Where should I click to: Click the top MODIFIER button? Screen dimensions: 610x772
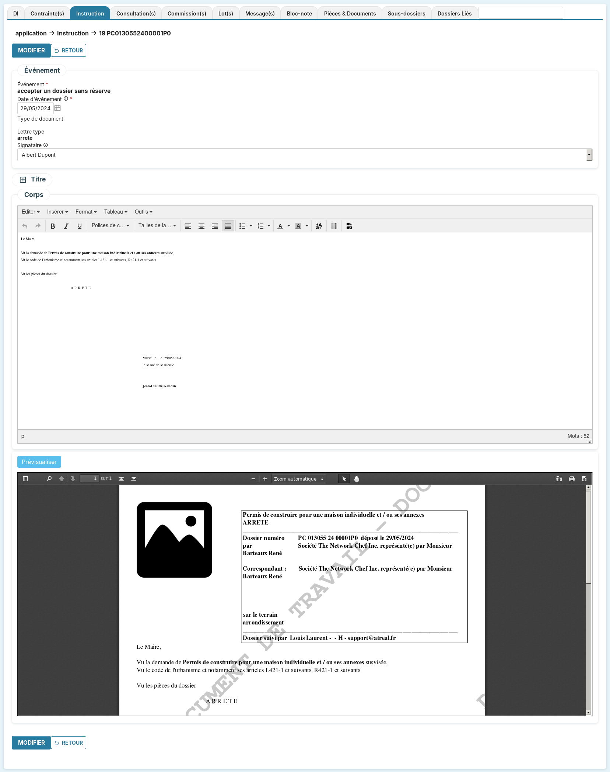point(31,51)
